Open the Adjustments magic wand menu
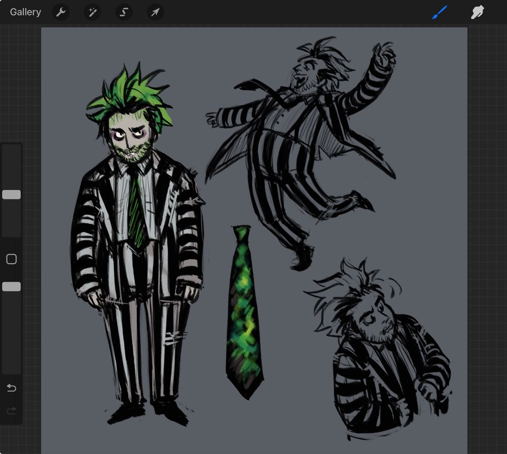This screenshot has height=454, width=507. [92, 12]
